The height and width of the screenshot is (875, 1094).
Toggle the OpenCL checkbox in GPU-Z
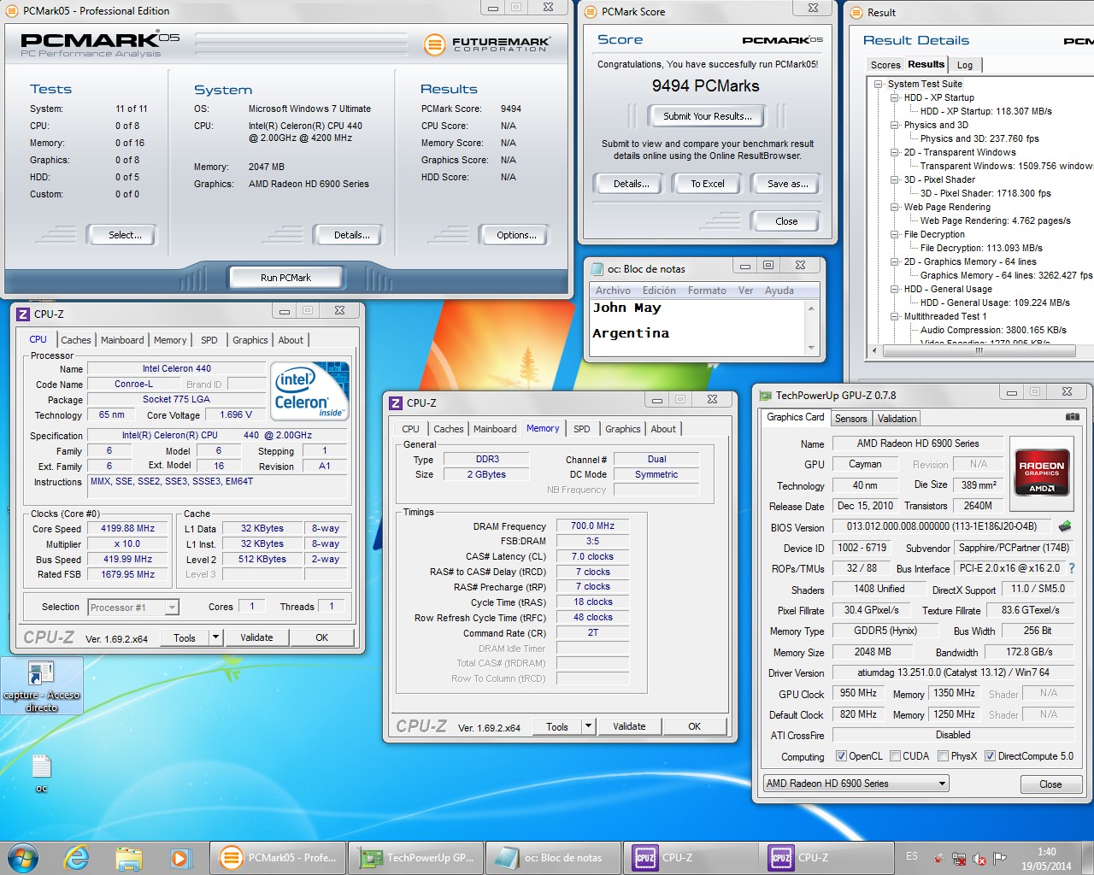pos(841,756)
